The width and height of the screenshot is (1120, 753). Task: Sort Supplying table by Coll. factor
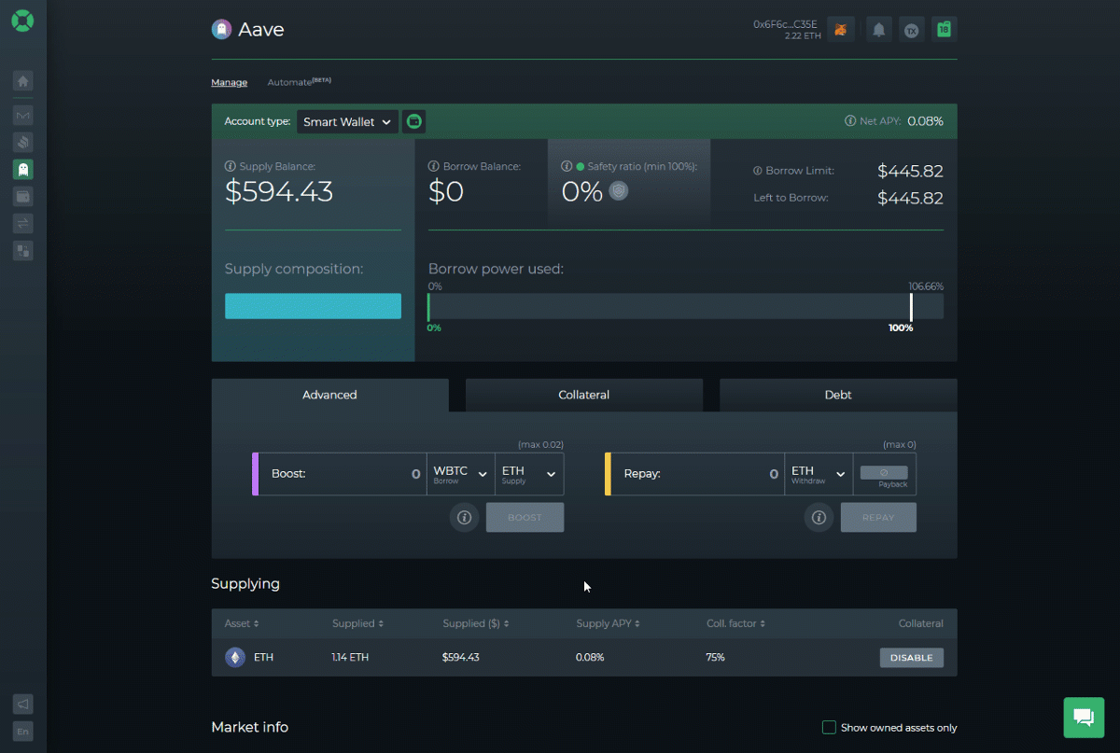click(x=736, y=623)
